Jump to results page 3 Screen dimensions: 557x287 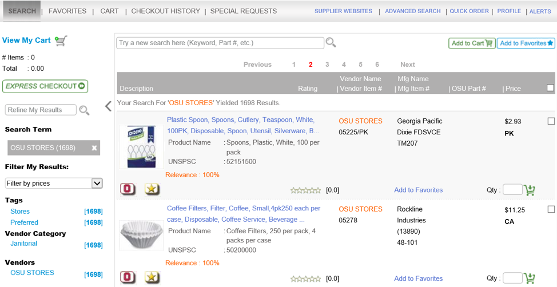pos(327,64)
